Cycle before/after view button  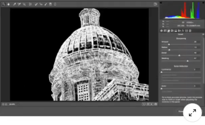coord(144,104)
